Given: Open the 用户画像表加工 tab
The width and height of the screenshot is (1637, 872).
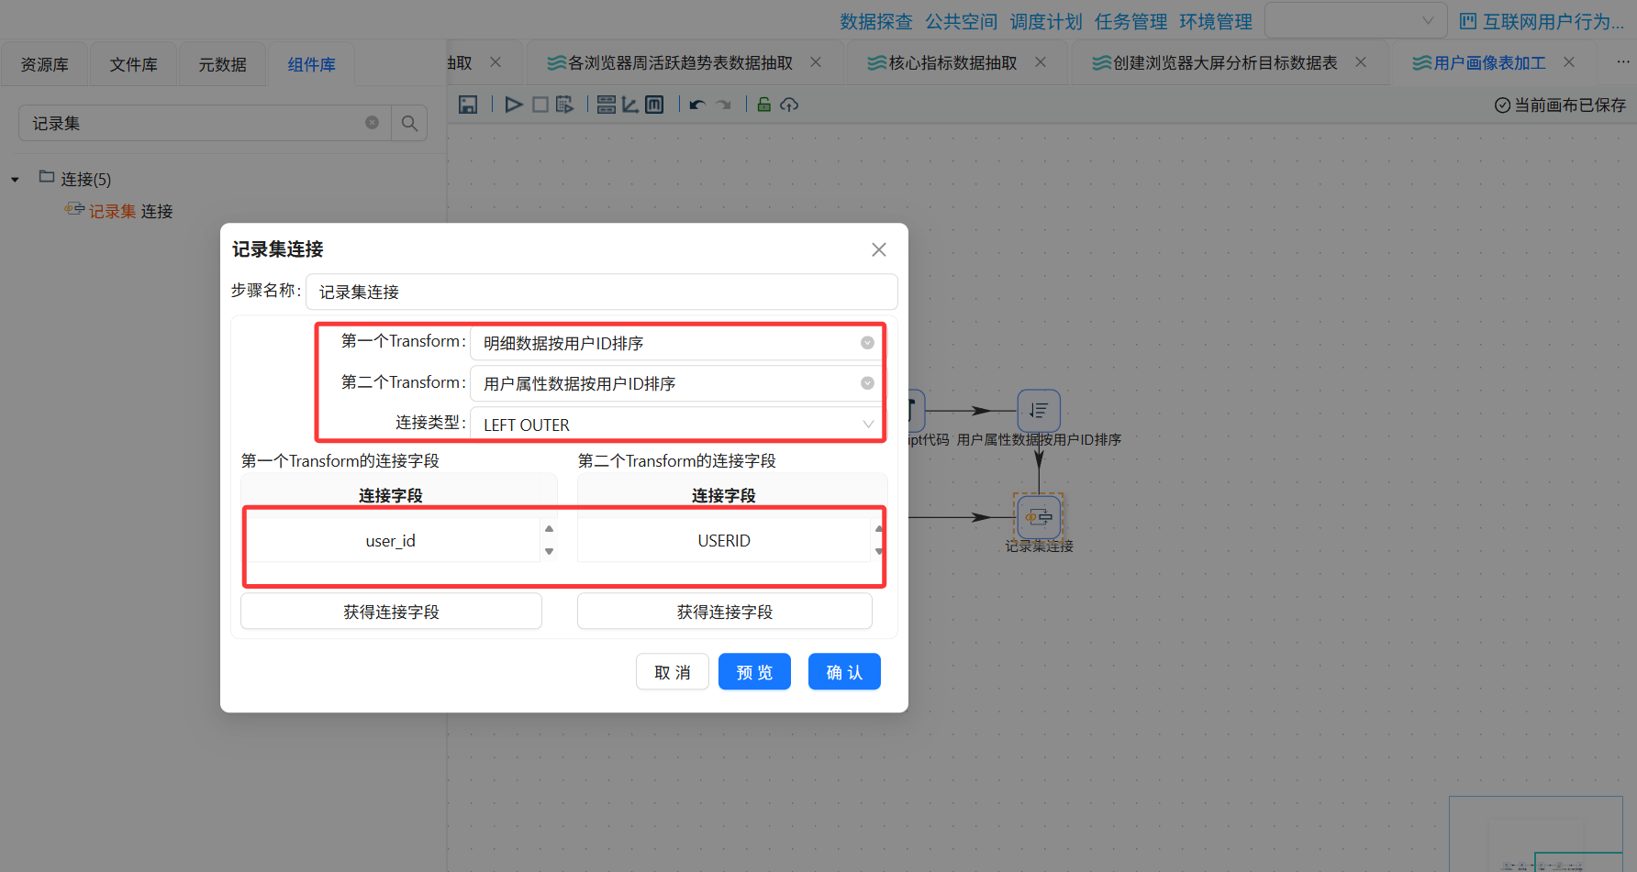Looking at the screenshot, I should pos(1489,62).
